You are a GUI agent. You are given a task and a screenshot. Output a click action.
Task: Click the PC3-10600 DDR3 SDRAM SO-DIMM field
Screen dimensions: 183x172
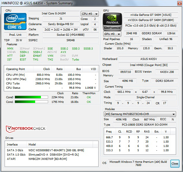pyautogui.click(x=145, y=125)
